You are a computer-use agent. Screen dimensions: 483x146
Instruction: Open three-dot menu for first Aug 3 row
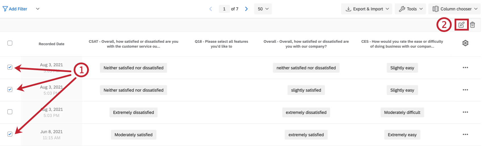[465, 68]
